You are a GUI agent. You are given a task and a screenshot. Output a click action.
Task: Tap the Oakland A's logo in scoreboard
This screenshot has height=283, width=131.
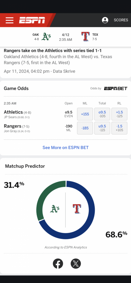[46, 37]
